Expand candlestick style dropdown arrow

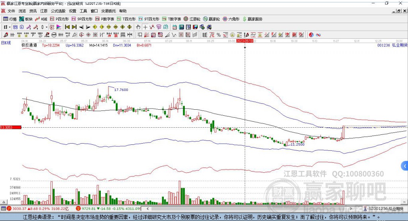click(x=47, y=27)
